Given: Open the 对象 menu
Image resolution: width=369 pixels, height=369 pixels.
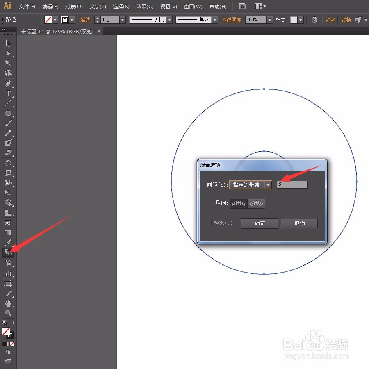Looking at the screenshot, I should coord(74,6).
